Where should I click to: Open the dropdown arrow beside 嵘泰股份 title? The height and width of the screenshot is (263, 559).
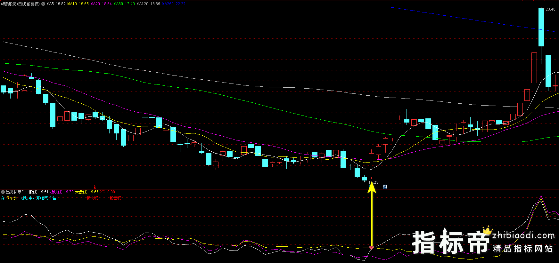[43, 4]
